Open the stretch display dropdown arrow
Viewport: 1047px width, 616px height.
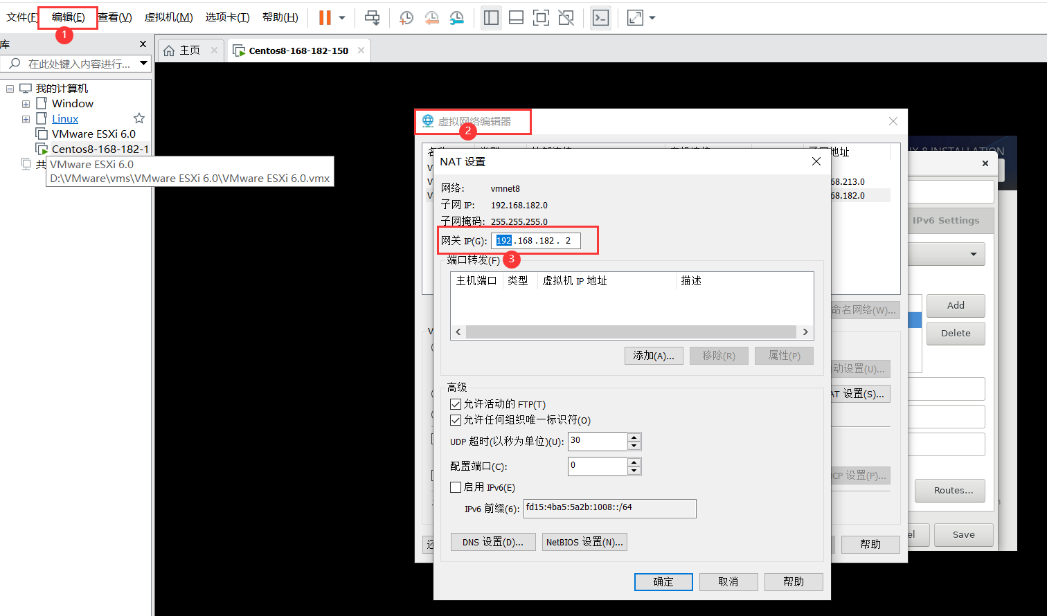coord(652,18)
